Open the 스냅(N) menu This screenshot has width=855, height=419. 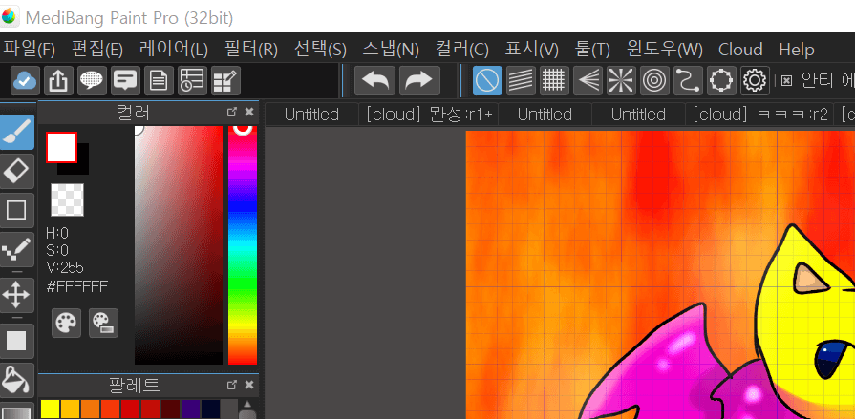[391, 50]
